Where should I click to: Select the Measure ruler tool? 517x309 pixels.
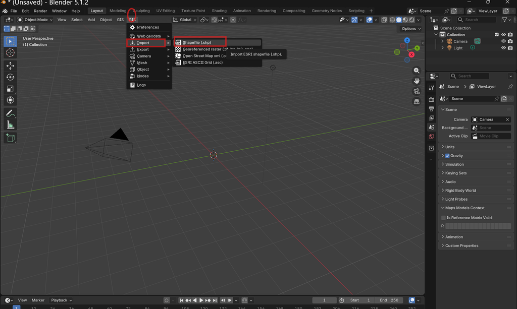click(10, 125)
